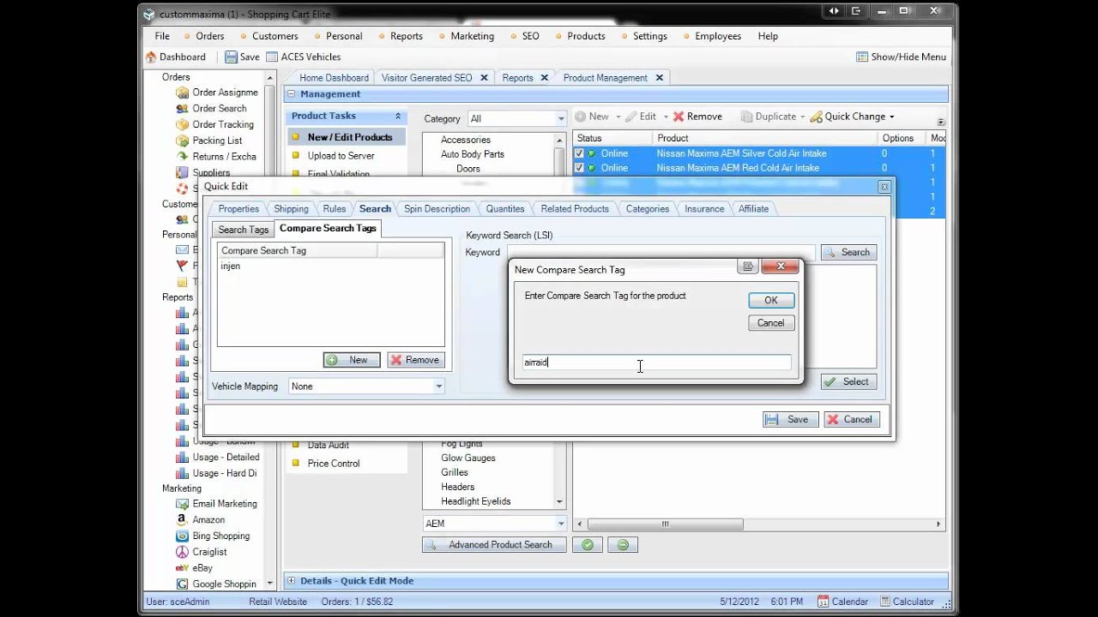Viewport: 1098px width, 617px height.
Task: Open the Quick Change dropdown arrow
Action: pos(891,117)
